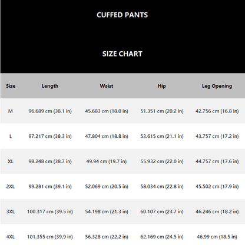The height and width of the screenshot is (245, 245).
Task: Click the 56.328 cm waist cell
Action: coord(107,237)
